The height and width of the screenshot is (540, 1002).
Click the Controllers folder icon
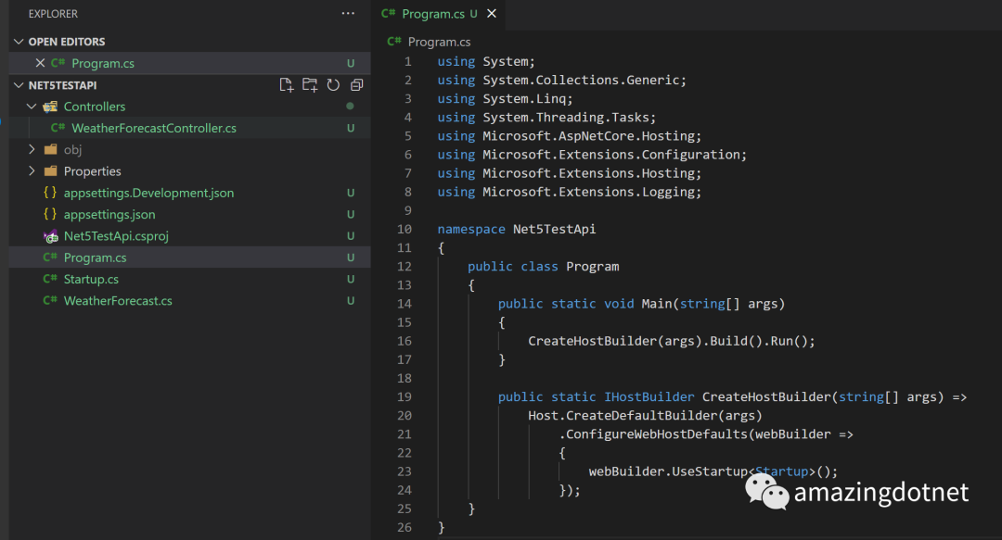click(x=50, y=107)
